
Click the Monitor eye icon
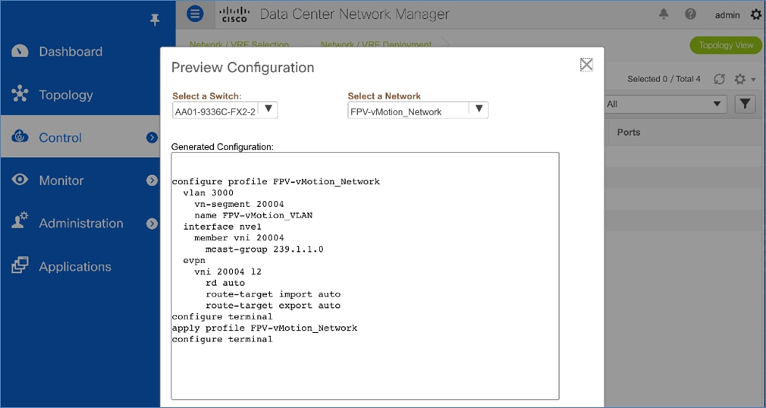click(20, 180)
